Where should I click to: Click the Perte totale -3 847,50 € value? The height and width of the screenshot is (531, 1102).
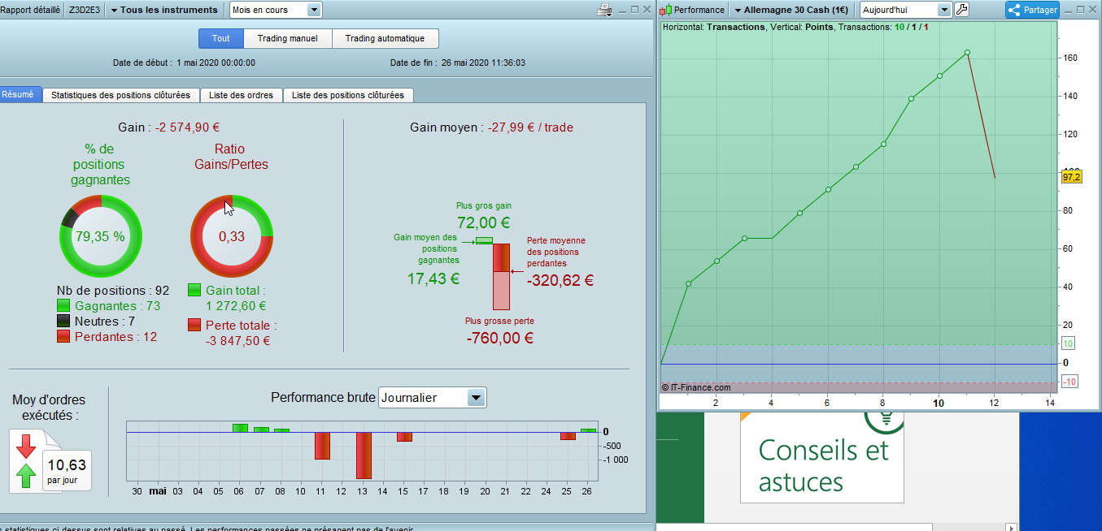[x=237, y=340]
